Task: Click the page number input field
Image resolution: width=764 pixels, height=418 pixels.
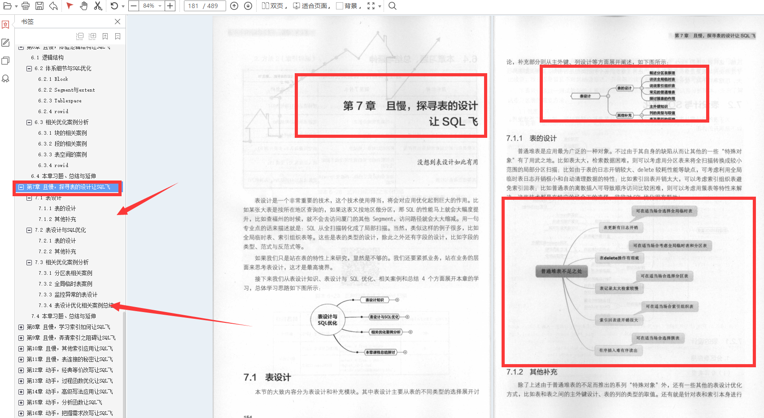Action: coord(204,6)
